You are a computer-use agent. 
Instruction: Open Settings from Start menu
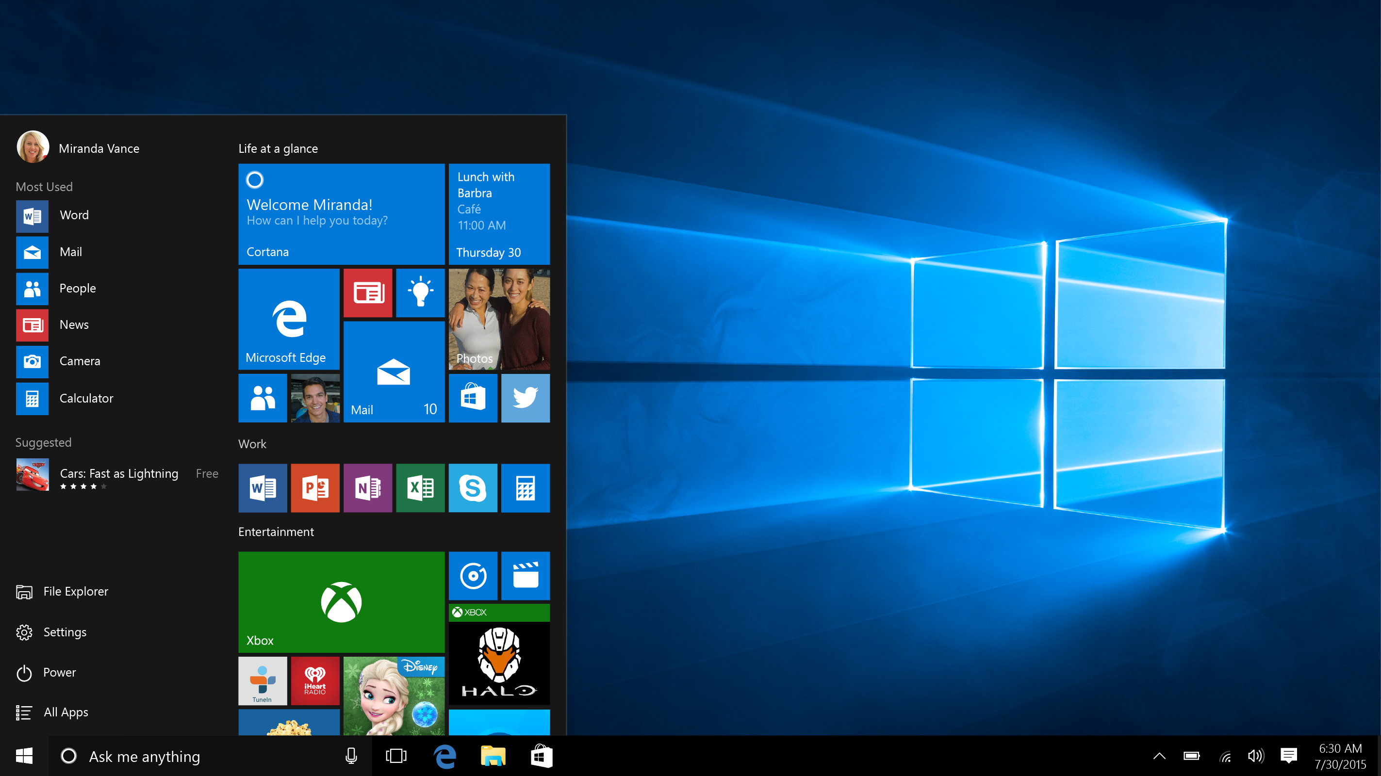[64, 631]
